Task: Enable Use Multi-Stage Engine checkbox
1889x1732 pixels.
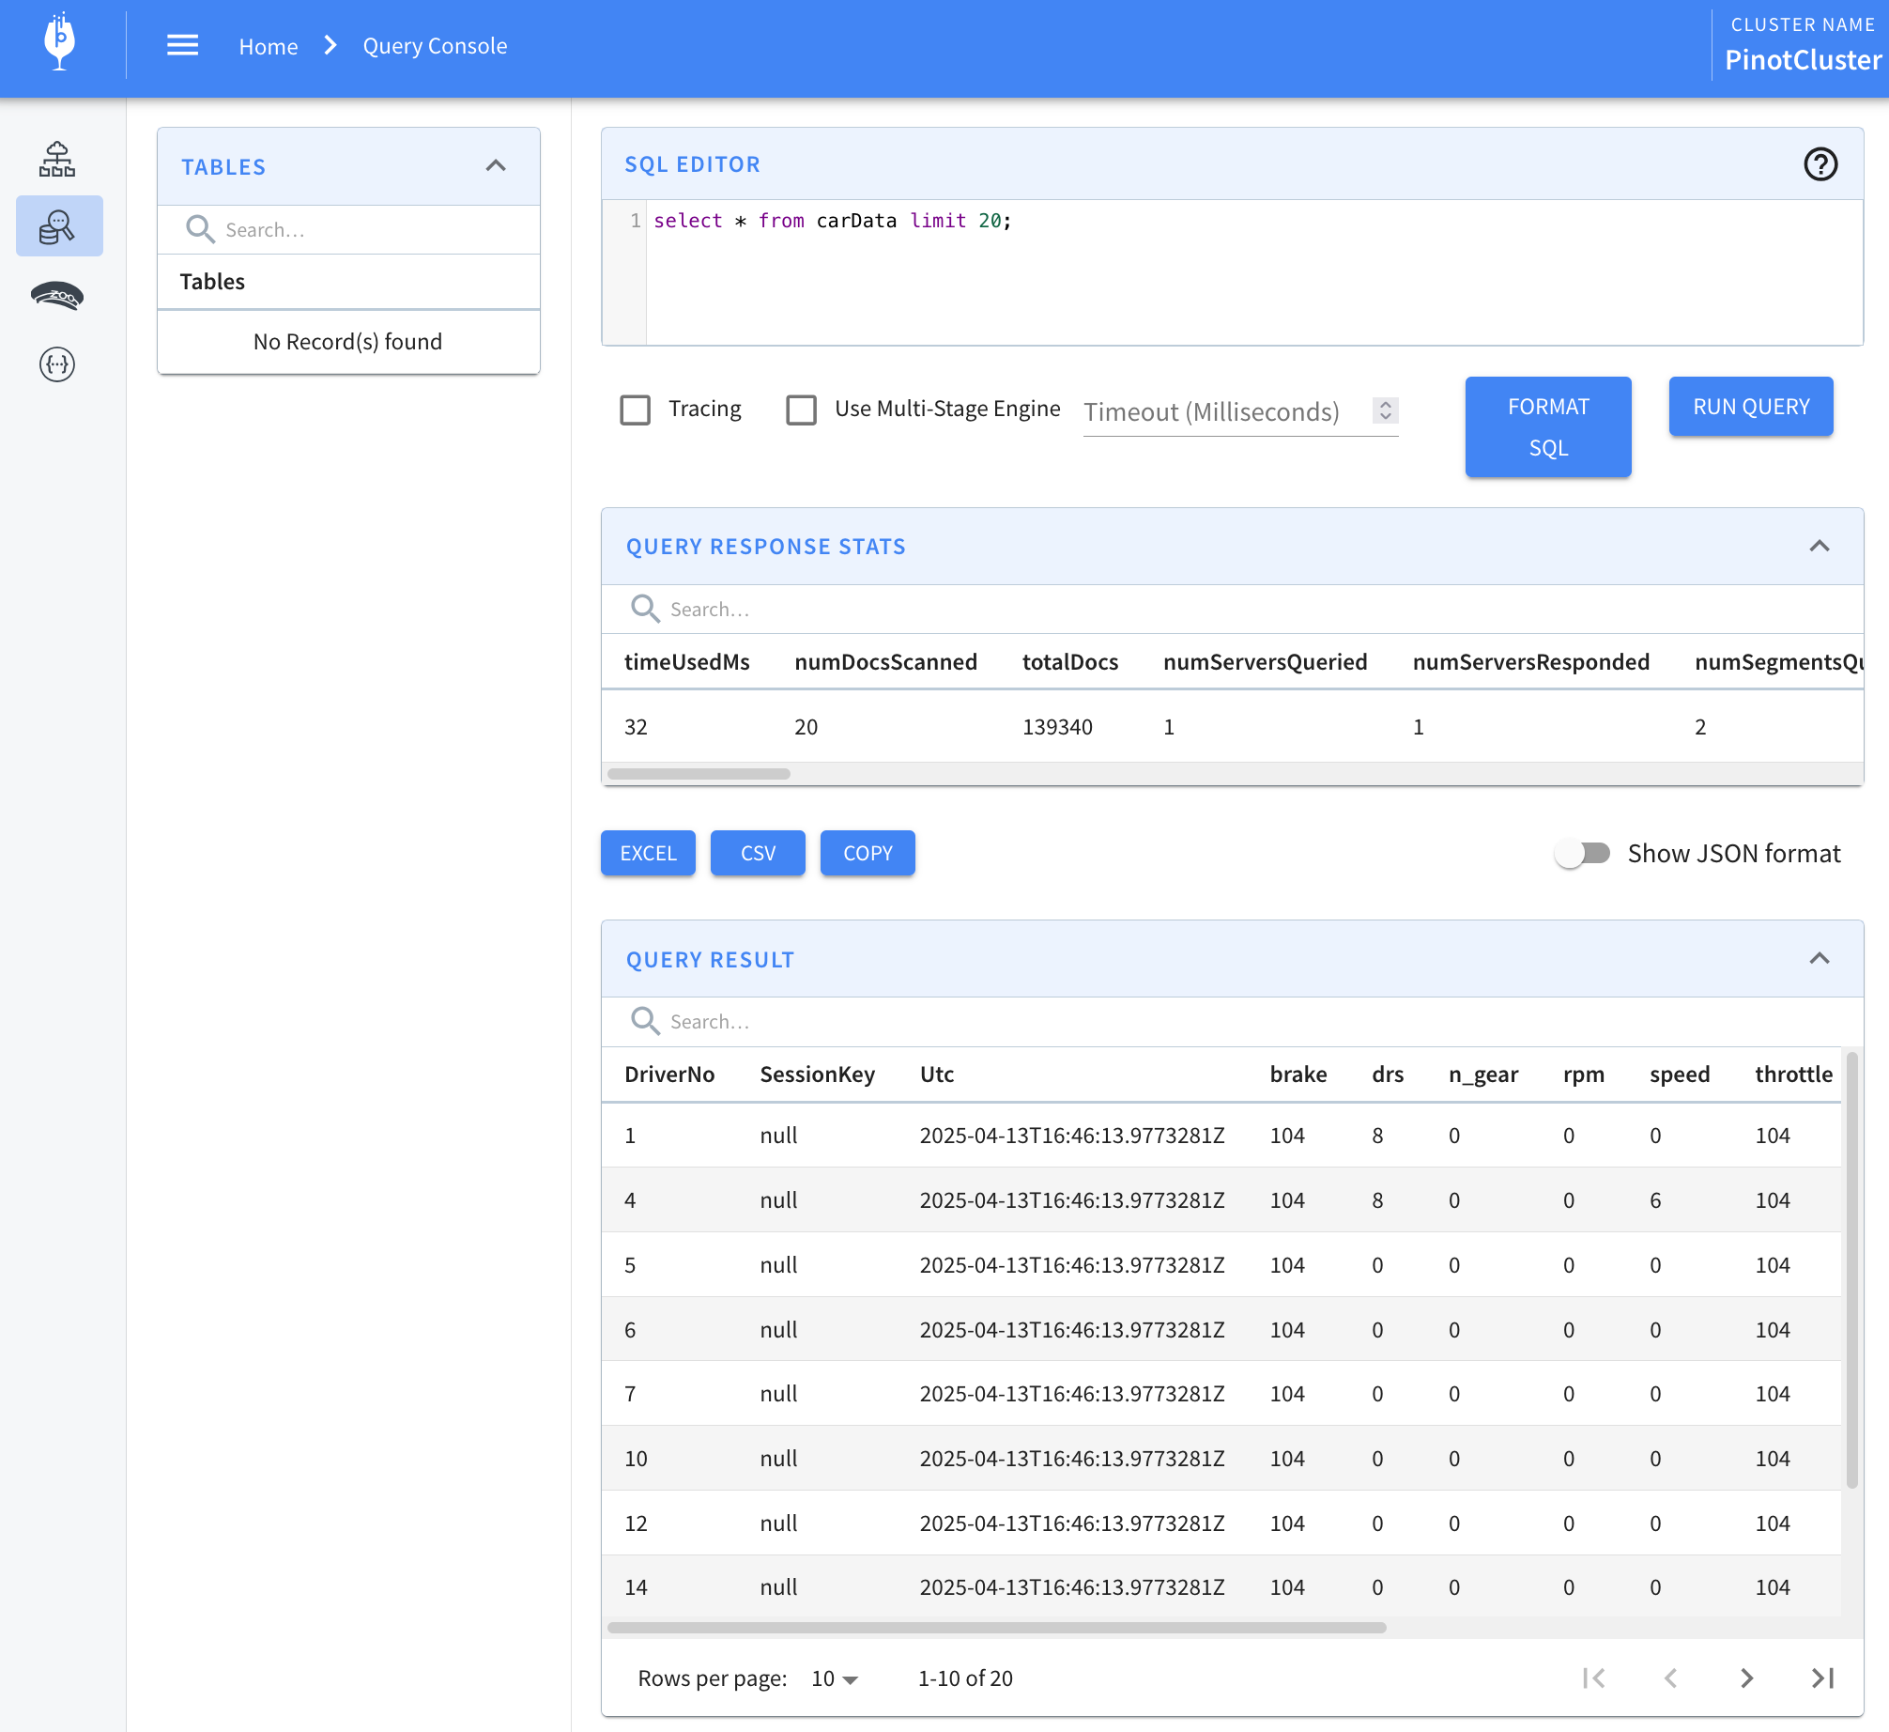Action: [x=802, y=410]
